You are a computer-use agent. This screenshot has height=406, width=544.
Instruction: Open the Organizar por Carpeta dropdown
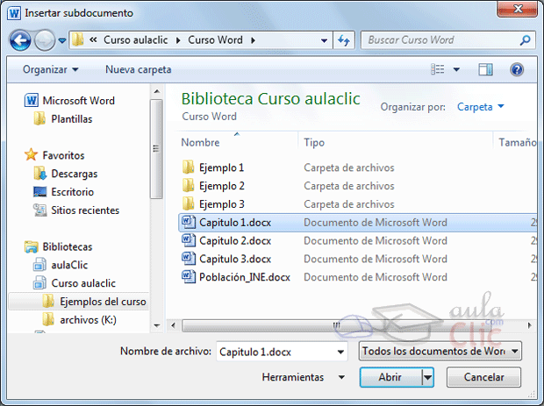481,107
